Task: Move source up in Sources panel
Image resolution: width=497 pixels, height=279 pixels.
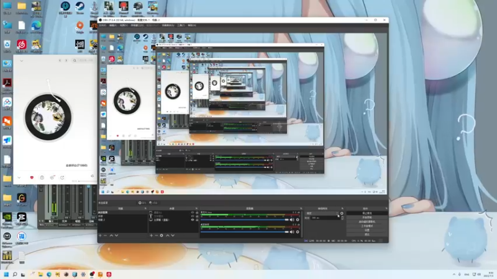Action: tap(168, 236)
